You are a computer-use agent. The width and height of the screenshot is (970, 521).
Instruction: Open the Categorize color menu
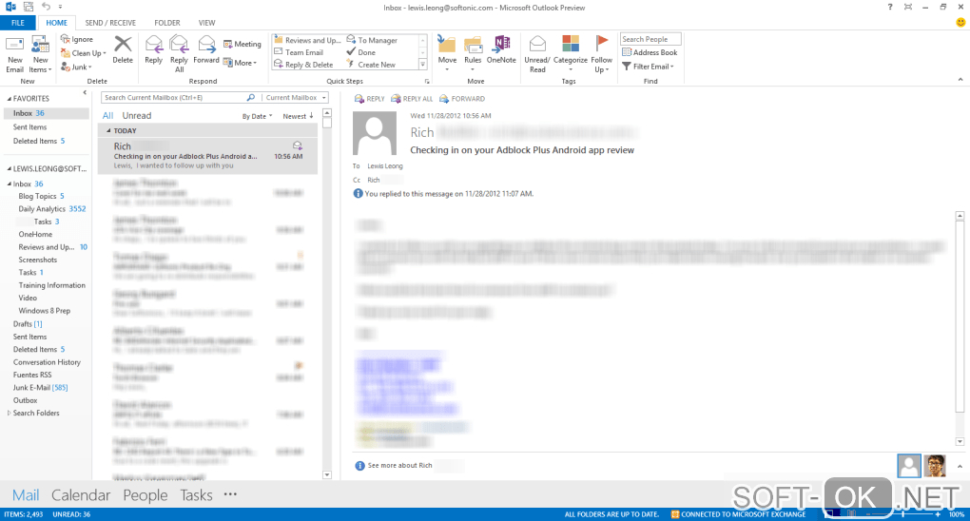point(571,53)
